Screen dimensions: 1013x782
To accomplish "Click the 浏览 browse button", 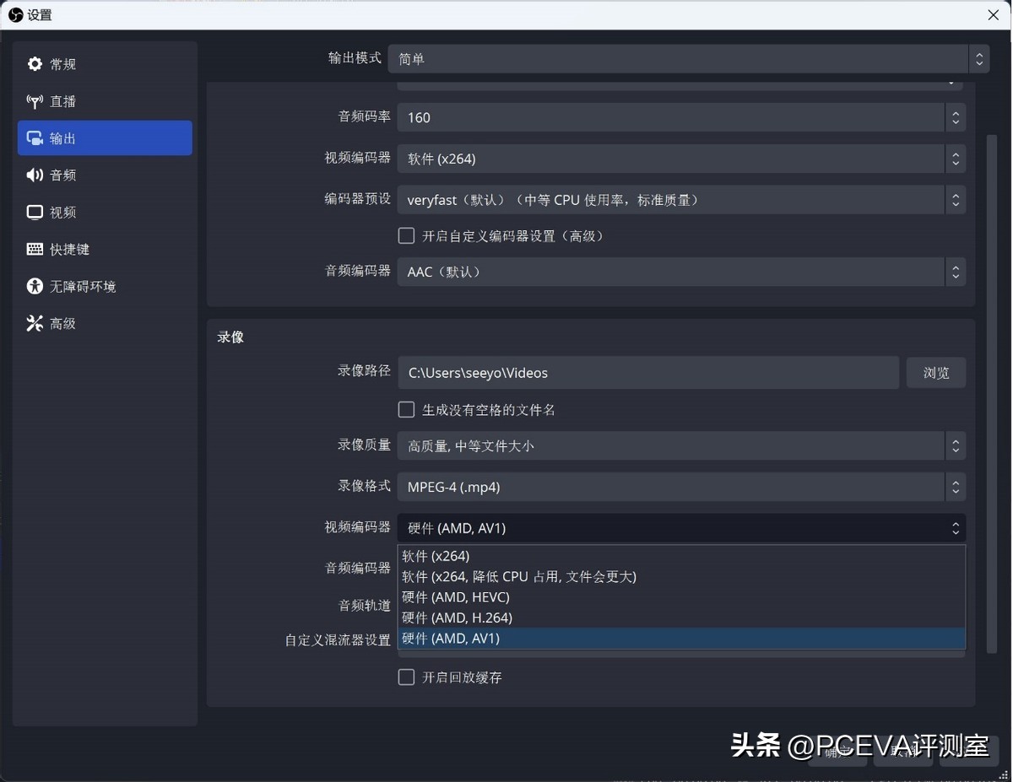I will [935, 372].
